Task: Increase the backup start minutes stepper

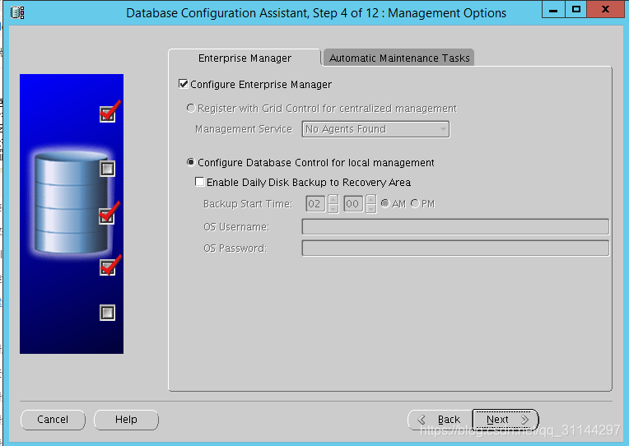Action: [371, 199]
